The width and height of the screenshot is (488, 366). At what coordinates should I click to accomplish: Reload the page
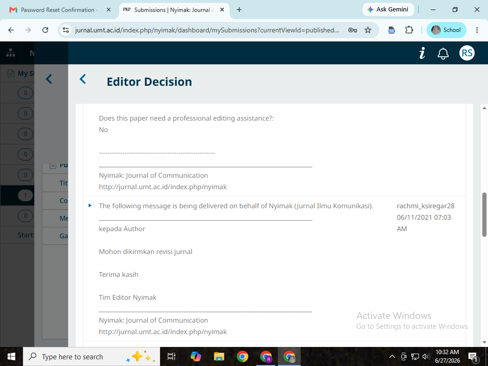(45, 30)
